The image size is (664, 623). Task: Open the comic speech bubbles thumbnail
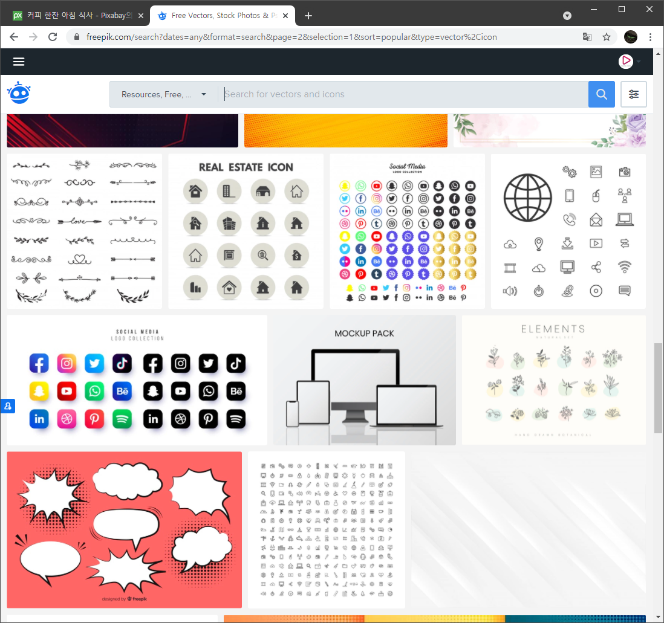pos(124,530)
